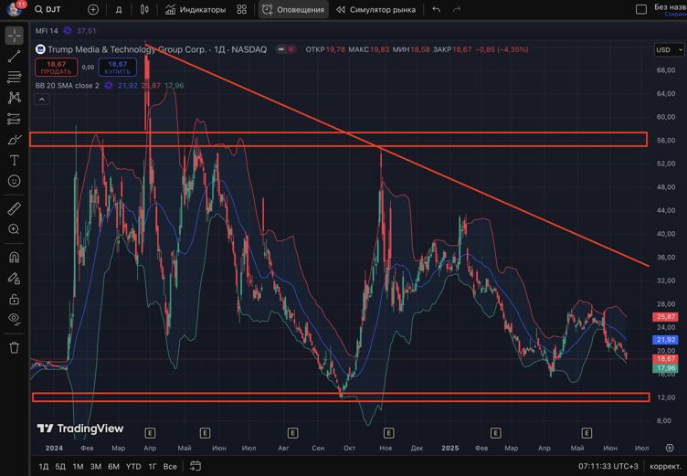Select the 3М time range tab
Image resolution: width=687 pixels, height=476 pixels.
point(95,467)
